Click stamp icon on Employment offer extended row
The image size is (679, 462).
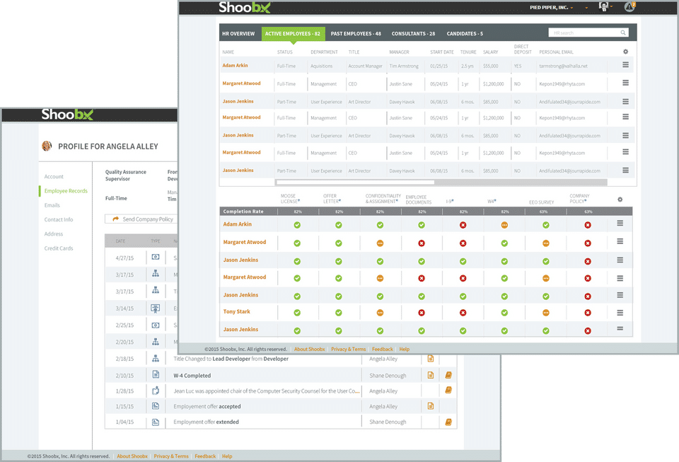click(448, 422)
